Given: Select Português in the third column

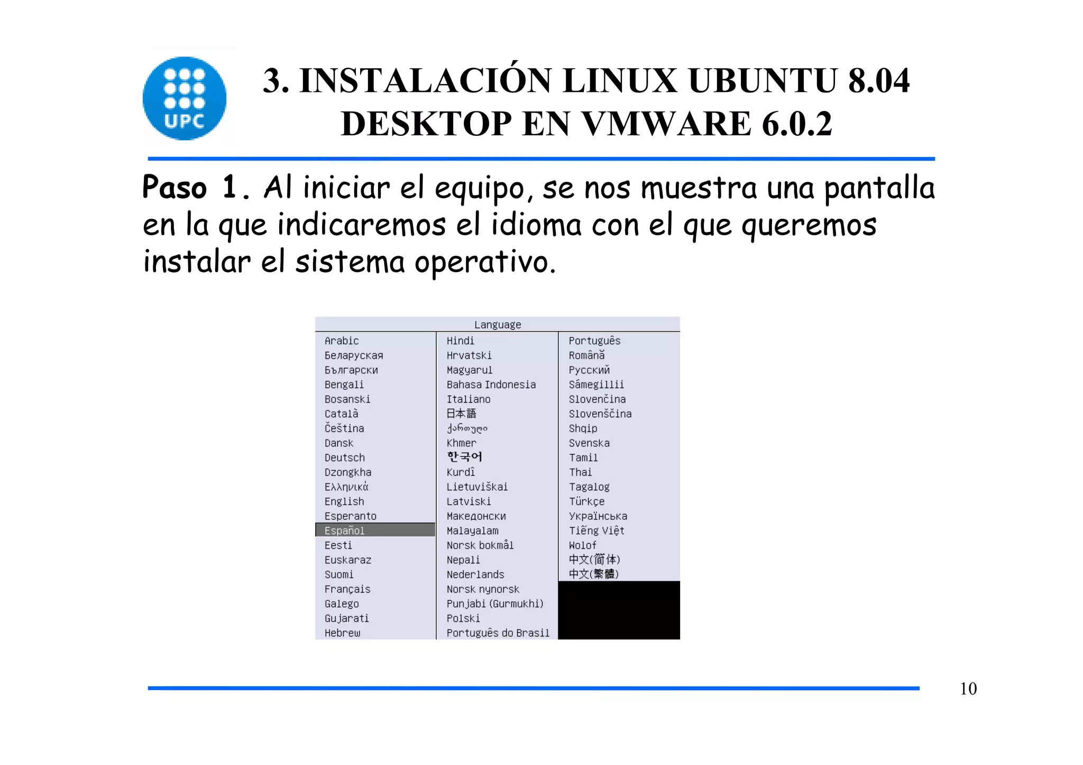Looking at the screenshot, I should pos(594,341).
